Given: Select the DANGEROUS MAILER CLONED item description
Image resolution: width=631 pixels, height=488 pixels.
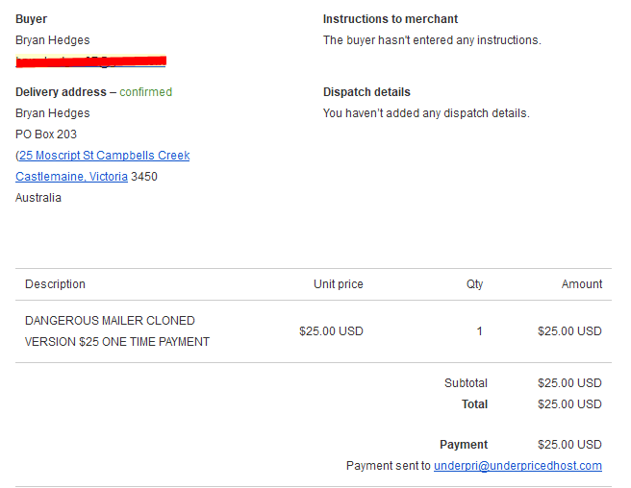Looking at the screenshot, I should click(x=117, y=331).
